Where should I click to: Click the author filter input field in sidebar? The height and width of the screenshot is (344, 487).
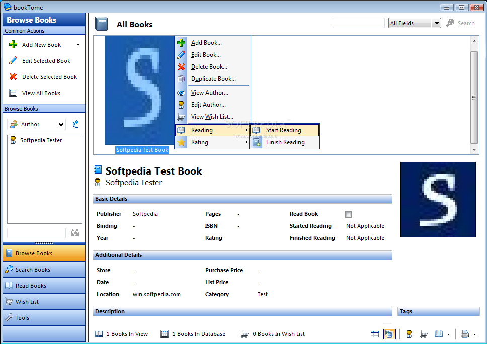pyautogui.click(x=36, y=233)
